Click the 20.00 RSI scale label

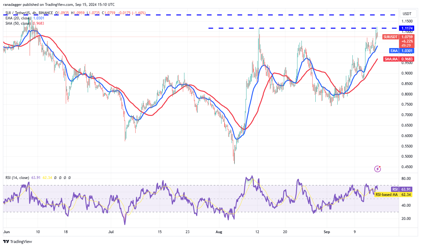click(x=406, y=219)
